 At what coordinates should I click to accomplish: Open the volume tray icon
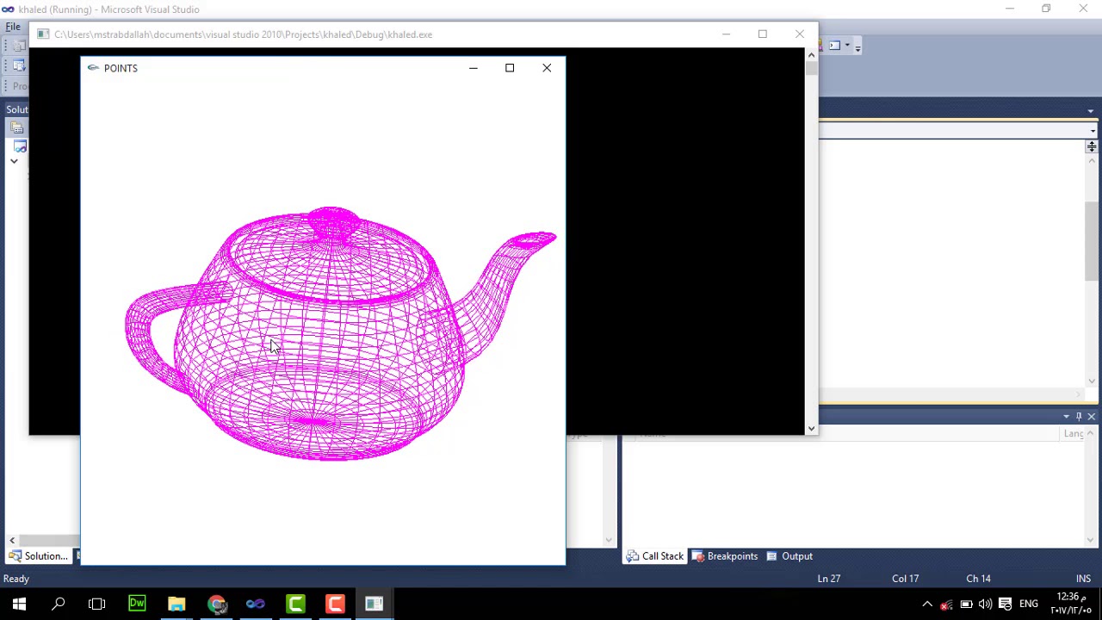[x=985, y=604]
